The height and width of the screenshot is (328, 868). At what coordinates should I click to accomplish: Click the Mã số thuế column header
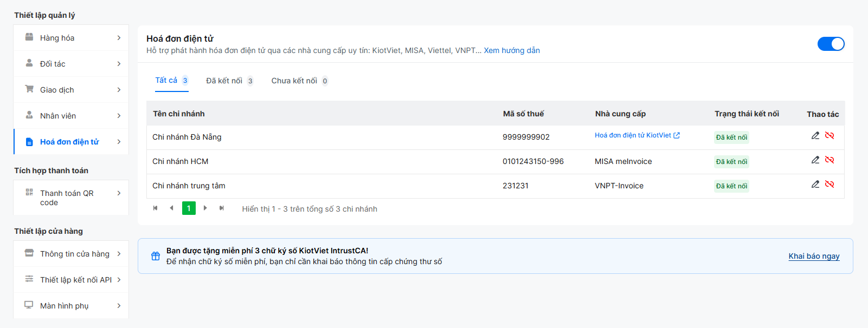pyautogui.click(x=523, y=114)
